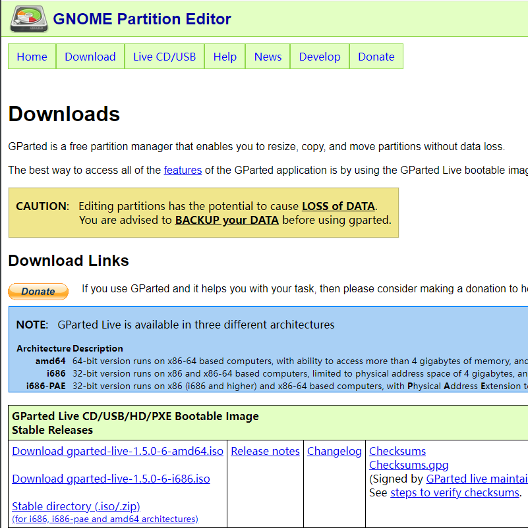The image size is (528, 528).
Task: Open the Changelog link
Action: 334,451
